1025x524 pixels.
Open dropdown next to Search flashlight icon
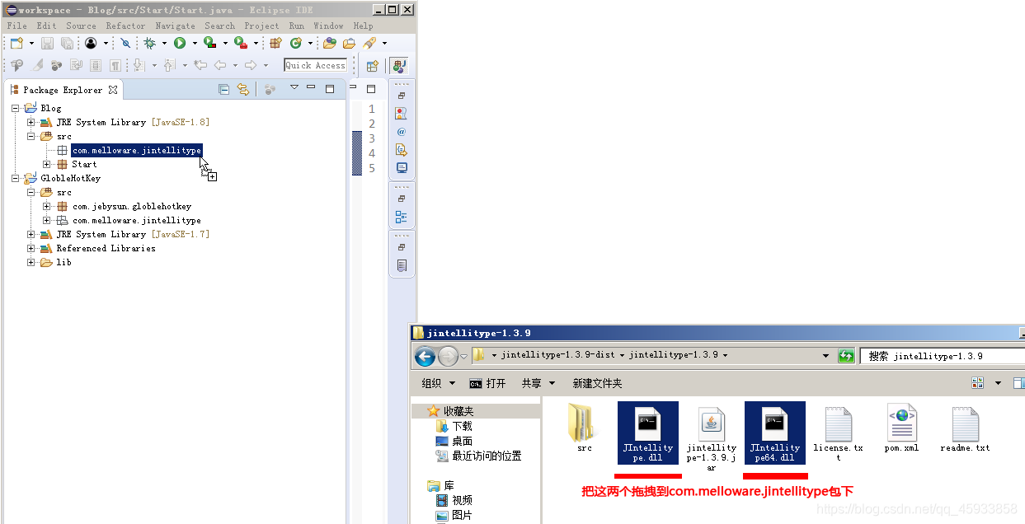pyautogui.click(x=384, y=43)
